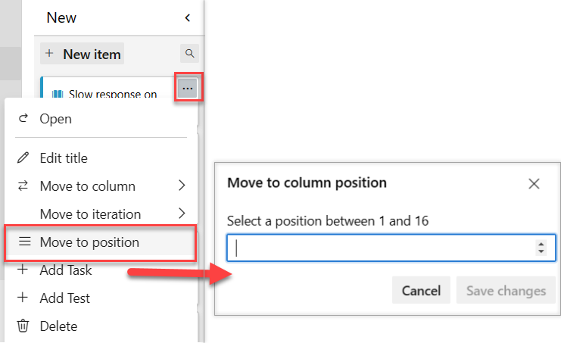Click the swap arrows icon for Move to column
The height and width of the screenshot is (343, 561).
pos(23,186)
